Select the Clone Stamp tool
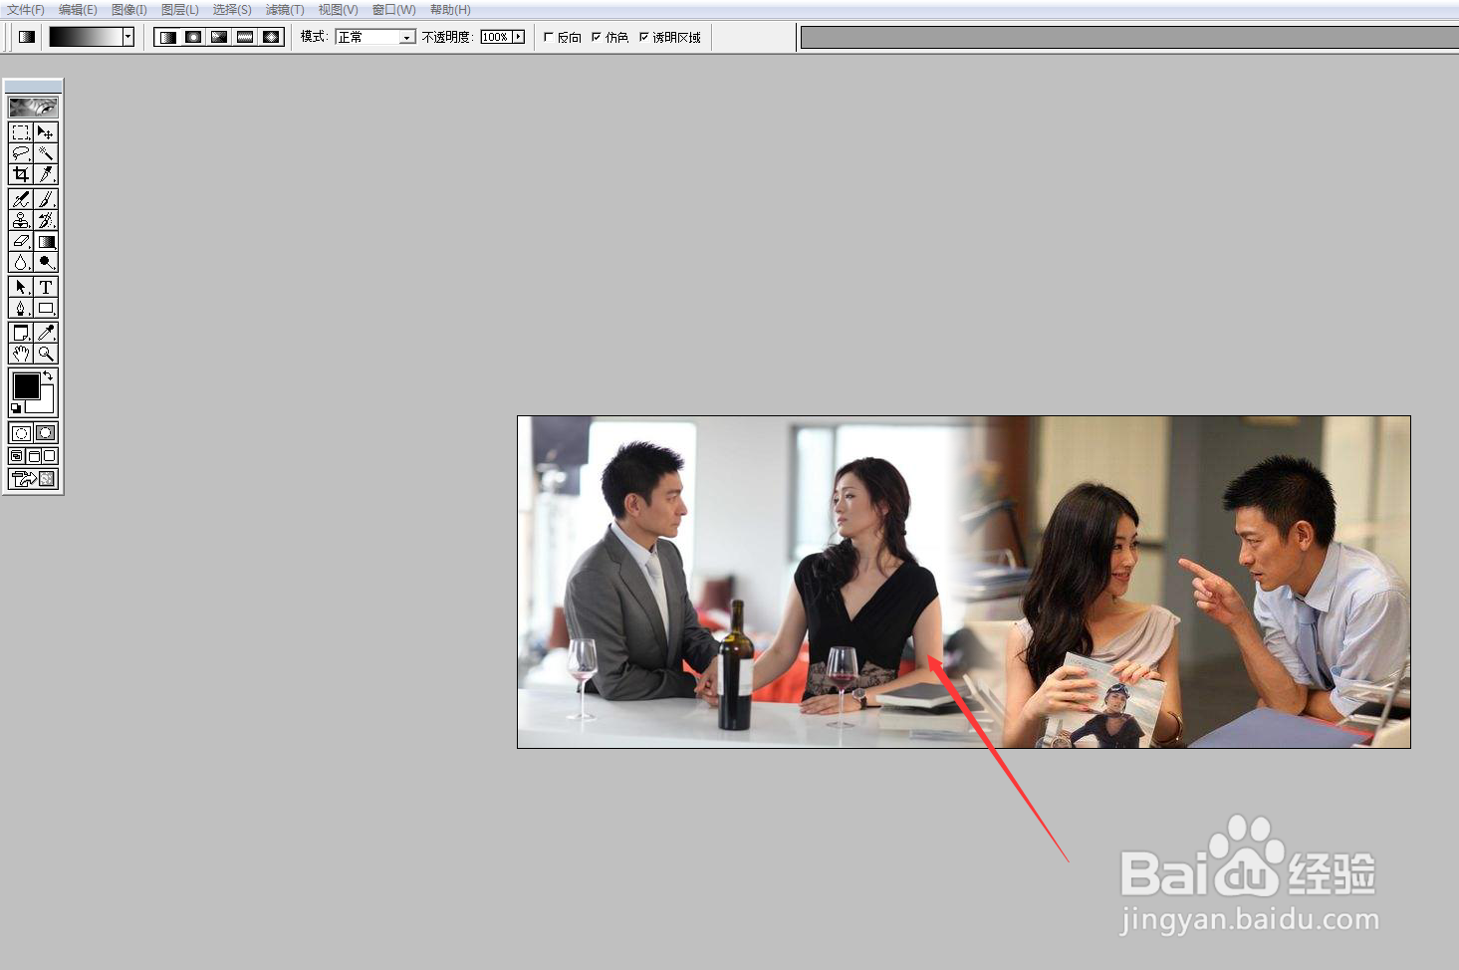 click(20, 220)
